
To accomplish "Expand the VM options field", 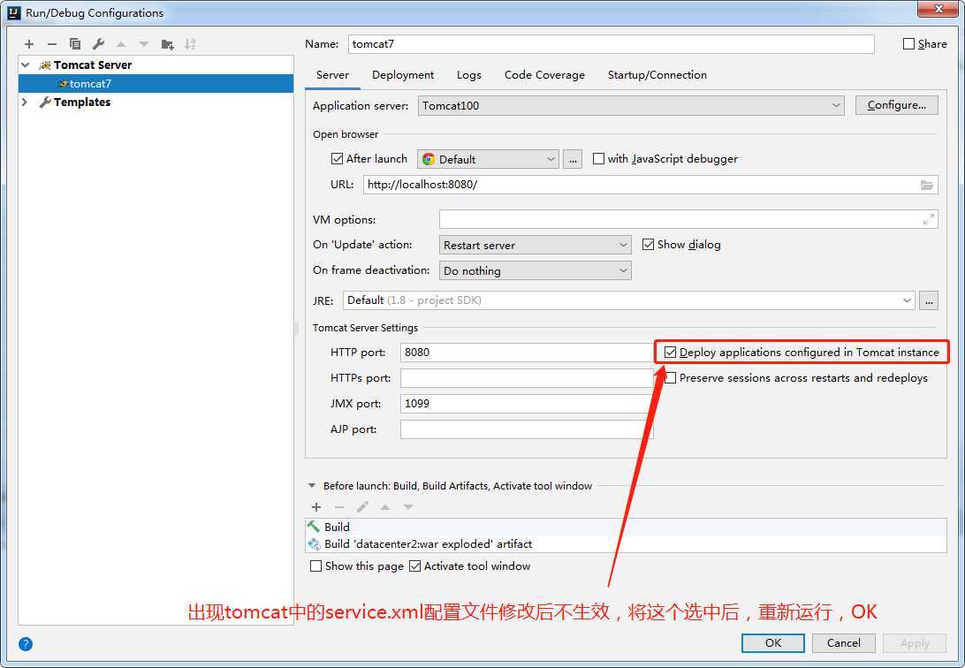I will [x=928, y=219].
